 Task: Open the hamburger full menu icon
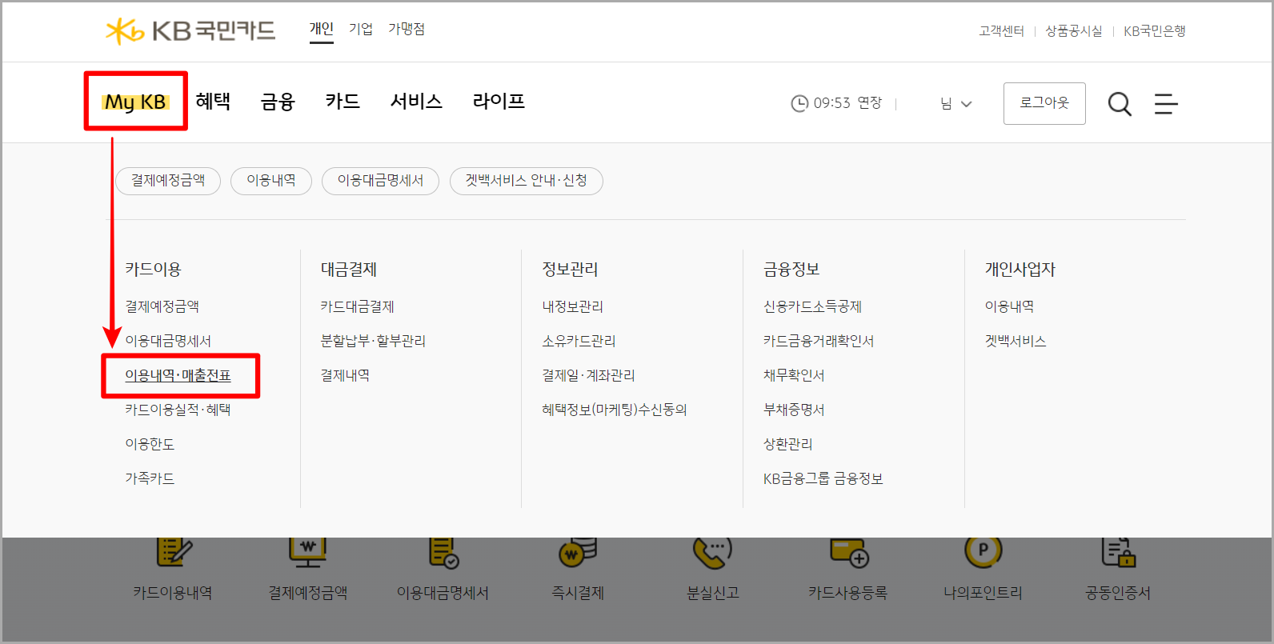(x=1166, y=103)
